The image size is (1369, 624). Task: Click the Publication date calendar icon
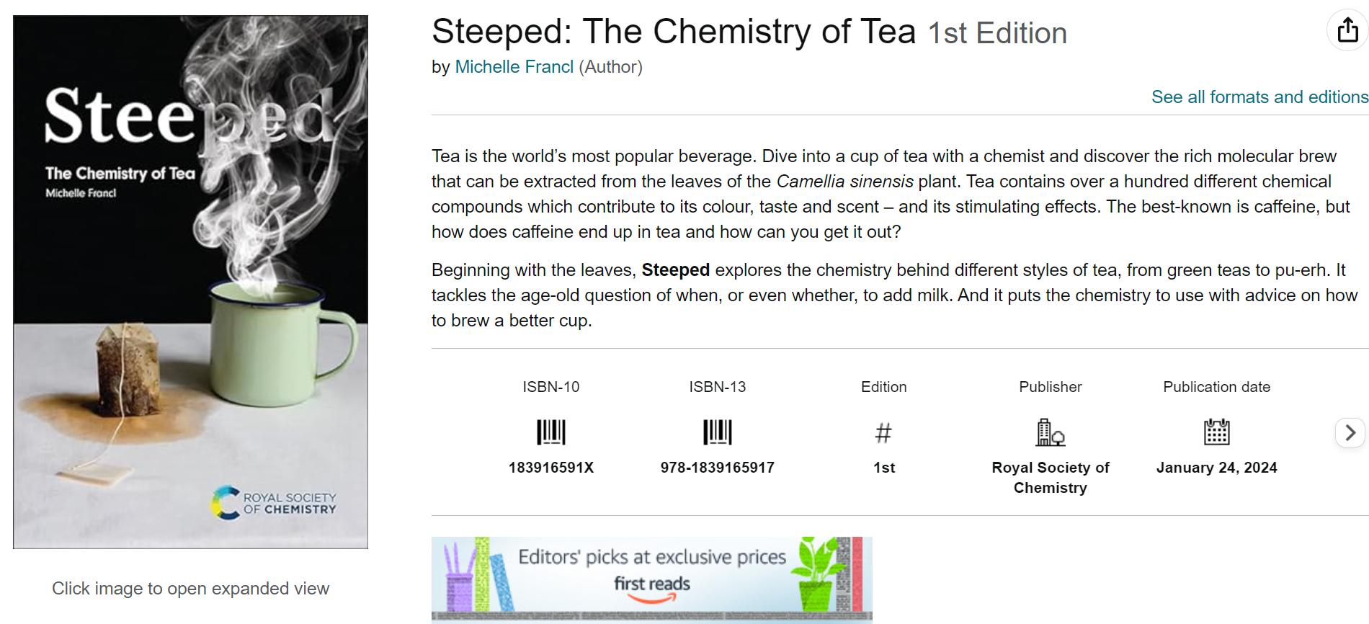1216,432
